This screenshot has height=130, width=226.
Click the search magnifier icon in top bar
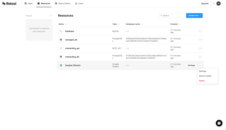click(x=214, y=3)
